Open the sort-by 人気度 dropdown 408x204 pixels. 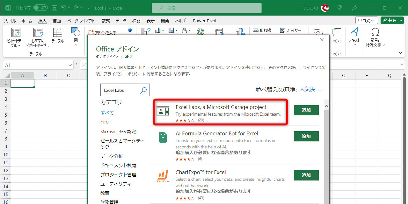pos(311,90)
